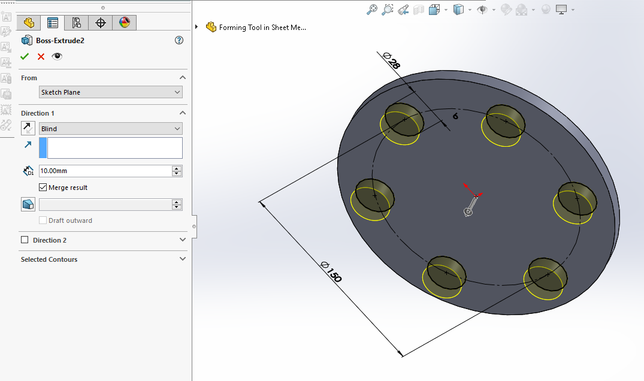Uncheck the Merge result checkbox

click(x=43, y=188)
